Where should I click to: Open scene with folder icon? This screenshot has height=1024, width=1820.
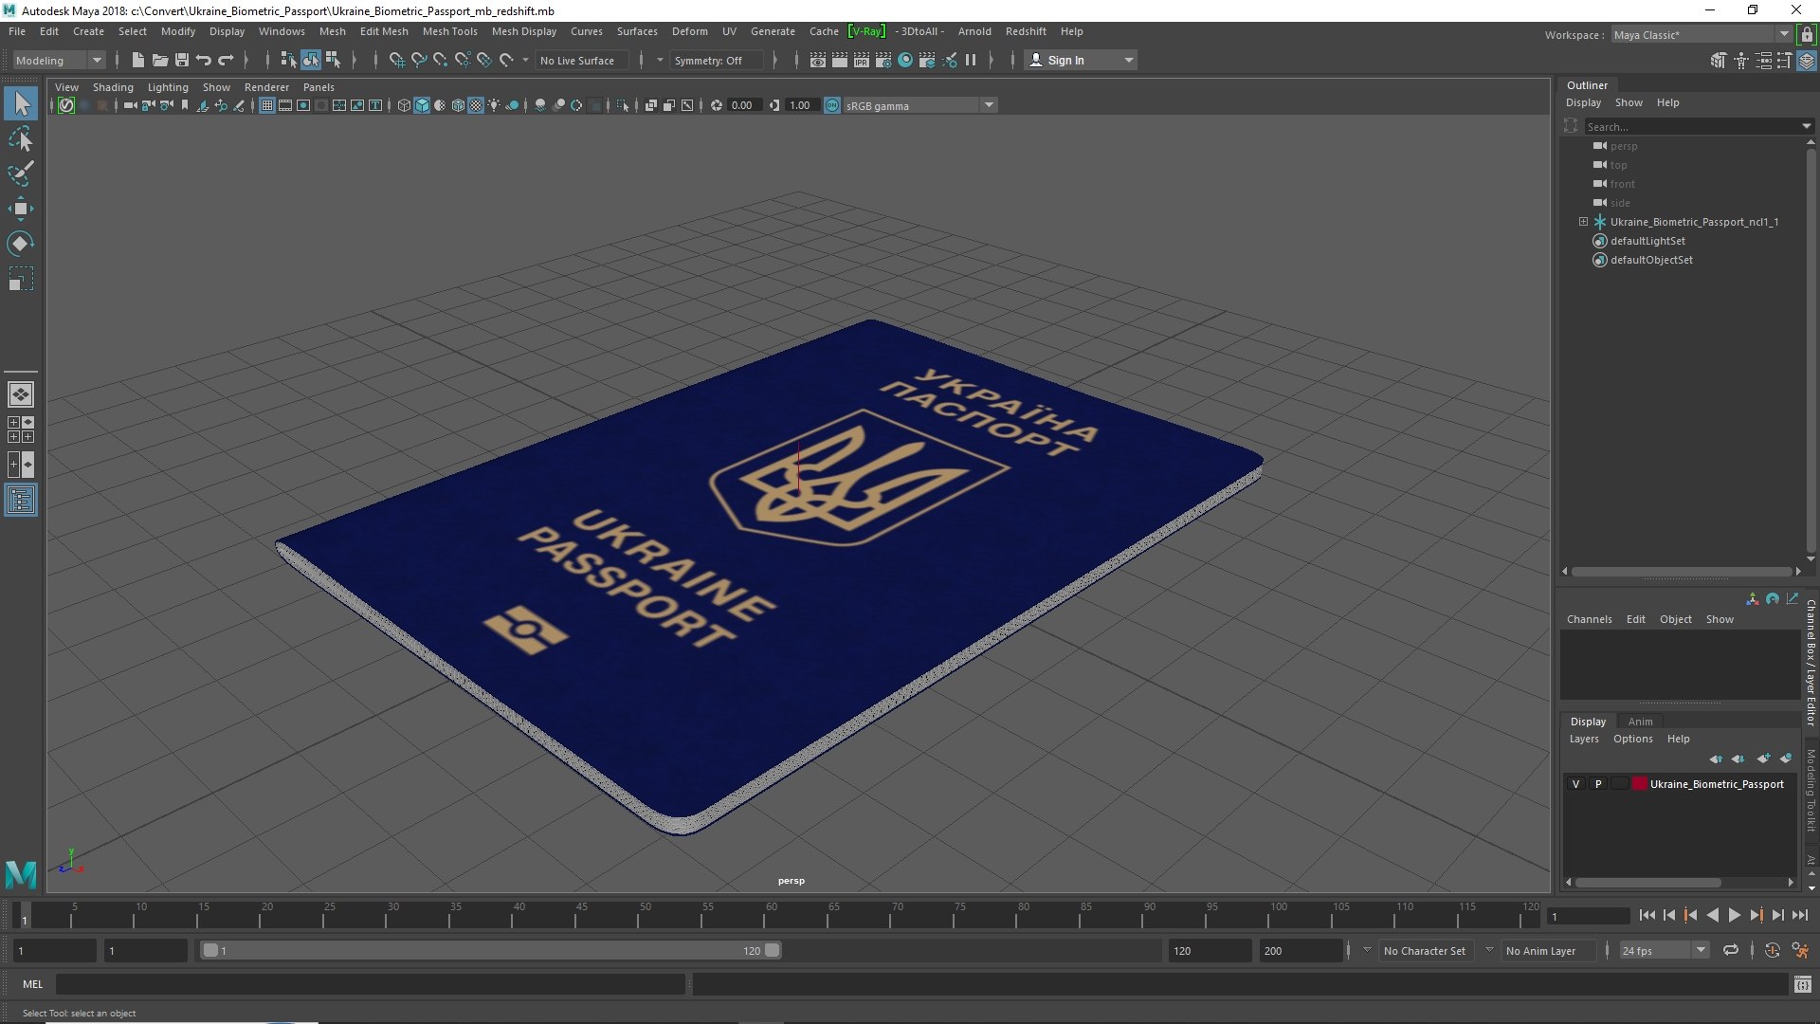pos(160,60)
